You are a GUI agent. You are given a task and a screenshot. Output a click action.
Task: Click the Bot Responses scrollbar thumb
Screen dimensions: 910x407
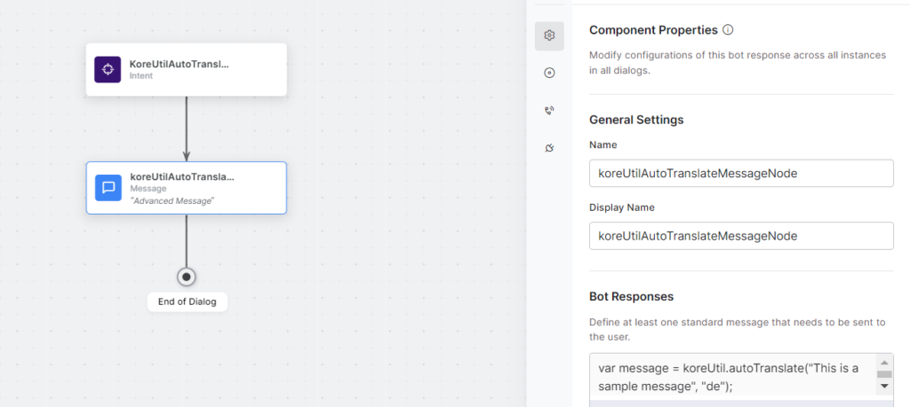pos(883,373)
